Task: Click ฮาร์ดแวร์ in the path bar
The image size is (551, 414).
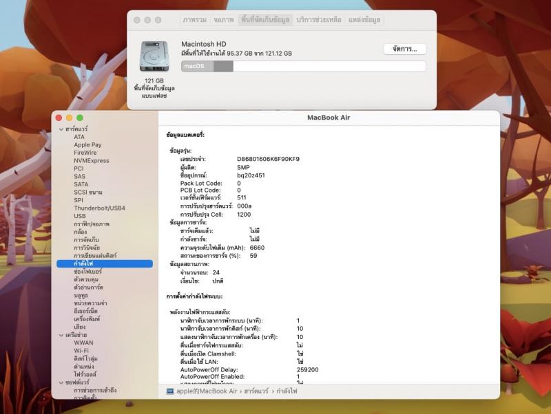Action: click(256, 391)
